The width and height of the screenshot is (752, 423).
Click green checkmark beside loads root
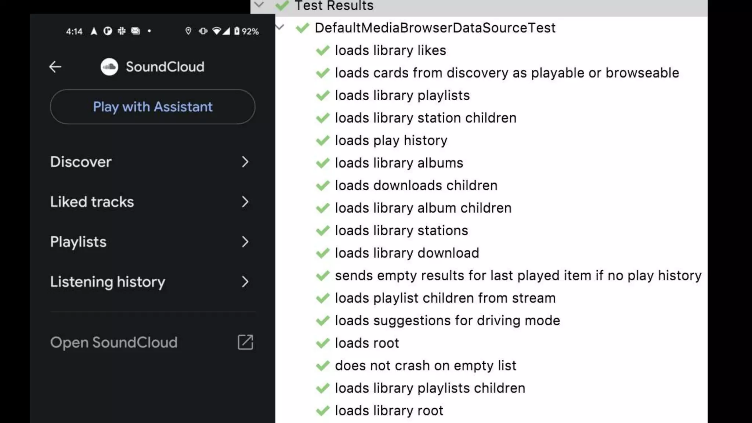(x=323, y=343)
